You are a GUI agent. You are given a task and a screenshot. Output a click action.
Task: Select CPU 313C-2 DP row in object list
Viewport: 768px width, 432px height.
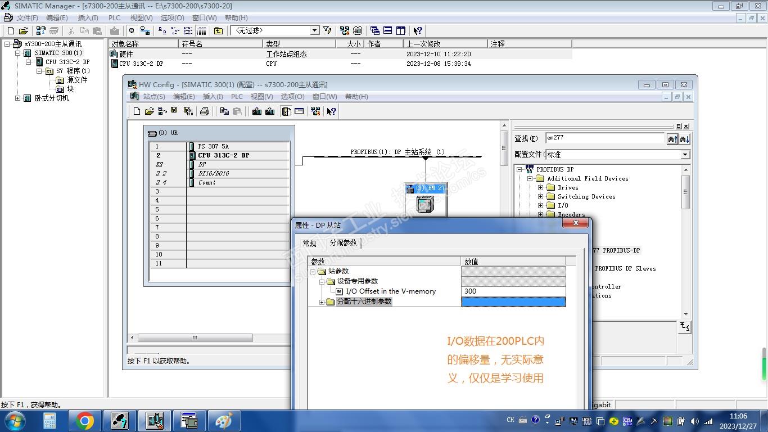[340, 64]
